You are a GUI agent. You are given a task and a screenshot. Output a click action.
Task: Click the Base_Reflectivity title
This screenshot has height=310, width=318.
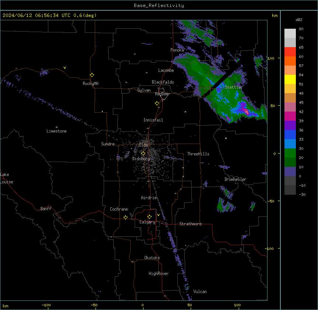point(159,6)
